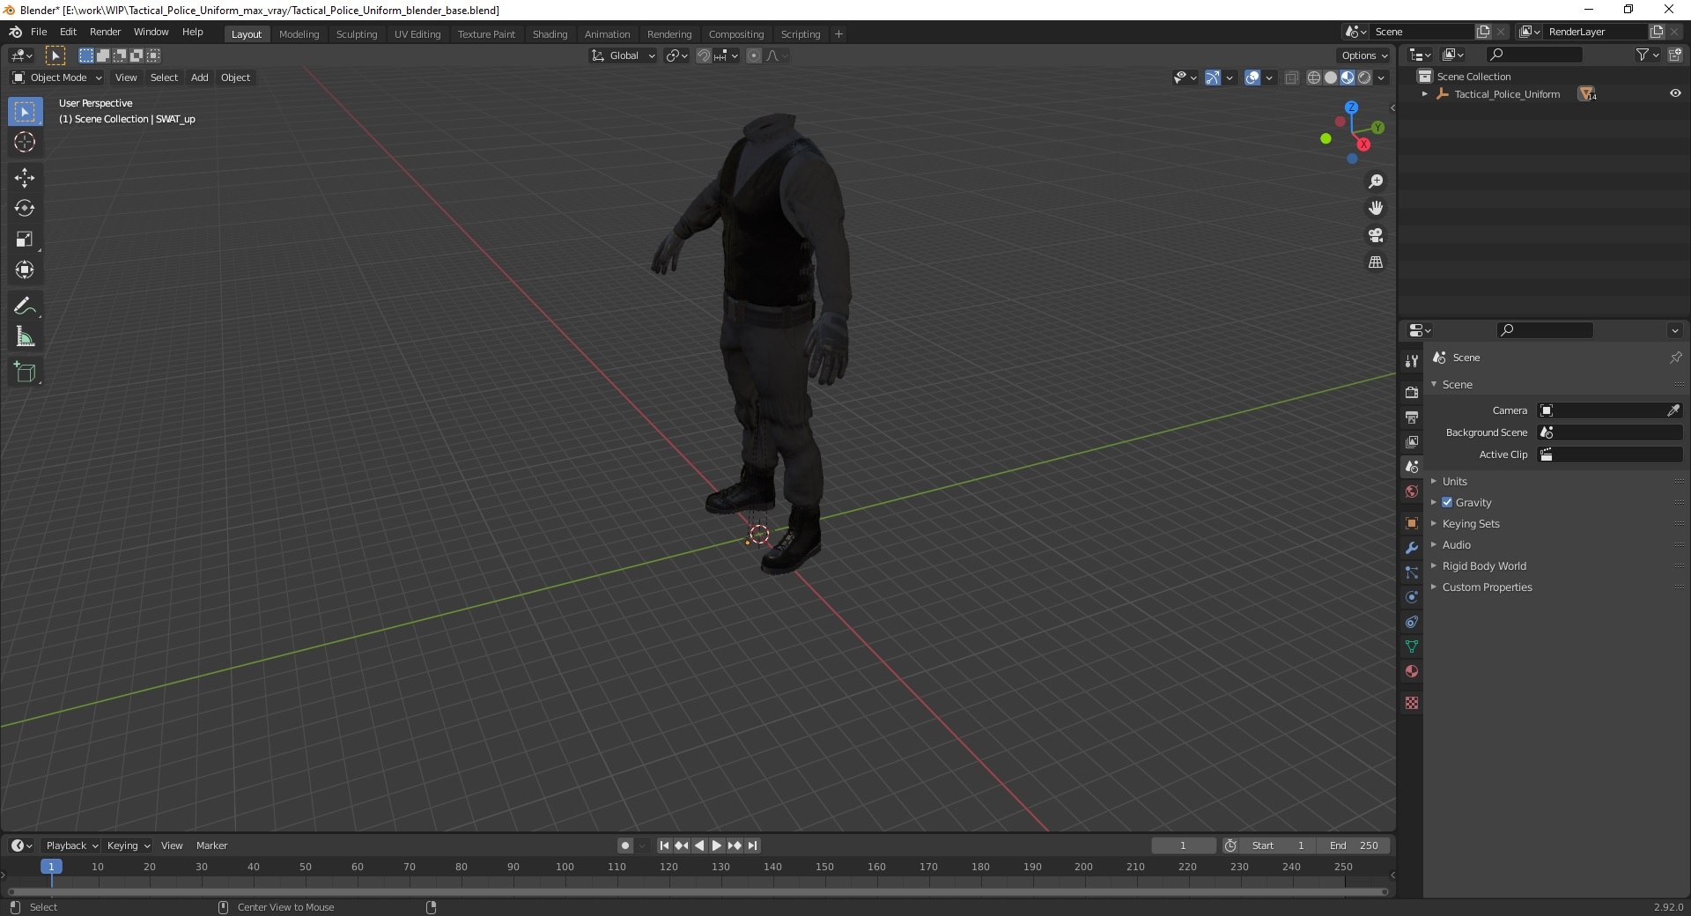Switch to the Shading workspace tab
The image size is (1691, 916).
[550, 34]
